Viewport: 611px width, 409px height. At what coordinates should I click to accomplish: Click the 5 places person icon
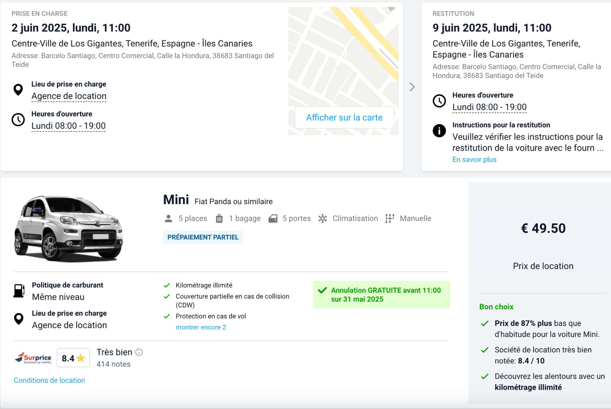coord(168,218)
